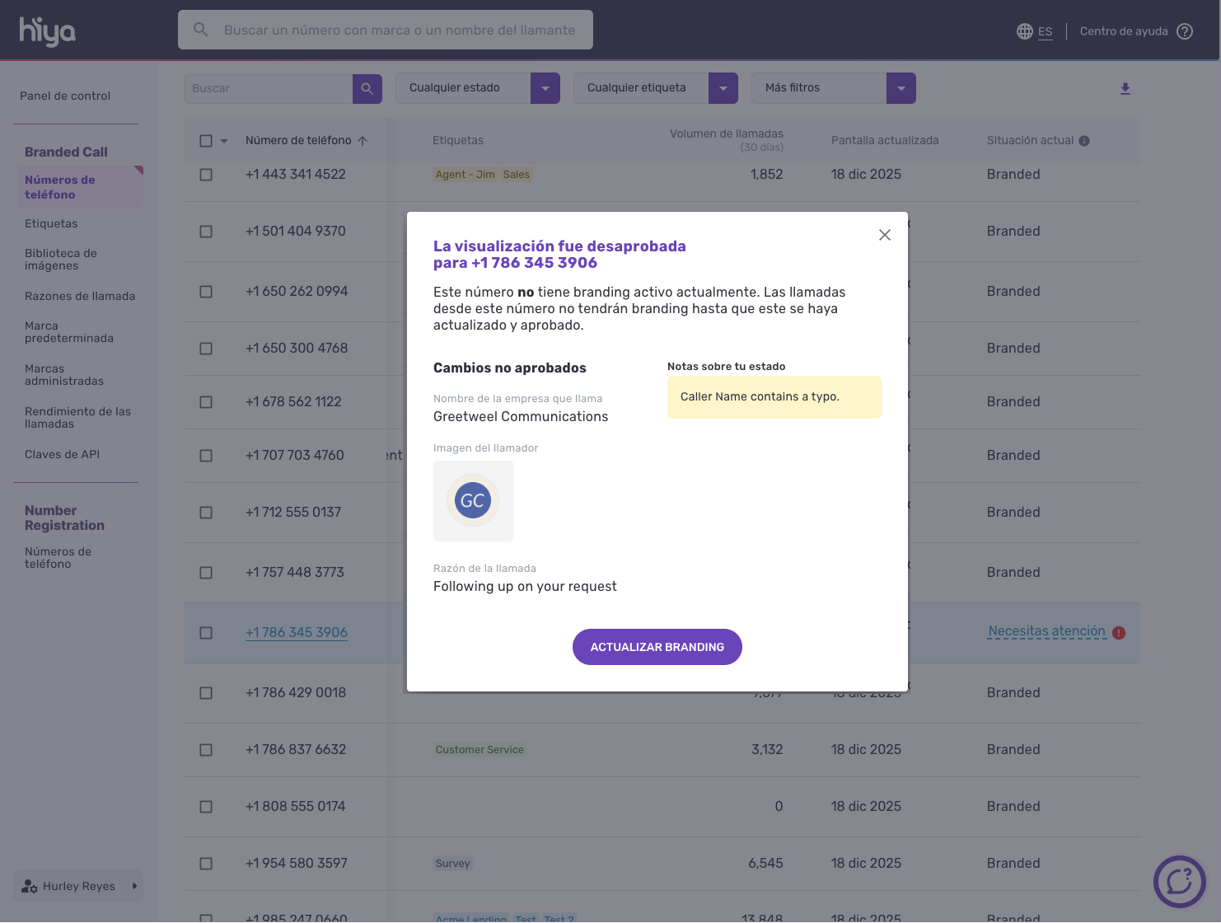Close the disapproved branding dialog
Viewport: 1221px width, 923px height.
pyautogui.click(x=885, y=235)
